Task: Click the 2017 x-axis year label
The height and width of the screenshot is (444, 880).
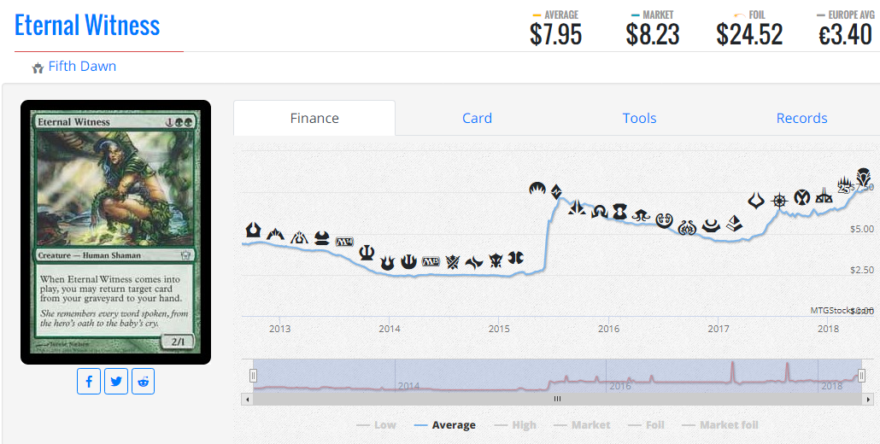Action: pos(719,329)
